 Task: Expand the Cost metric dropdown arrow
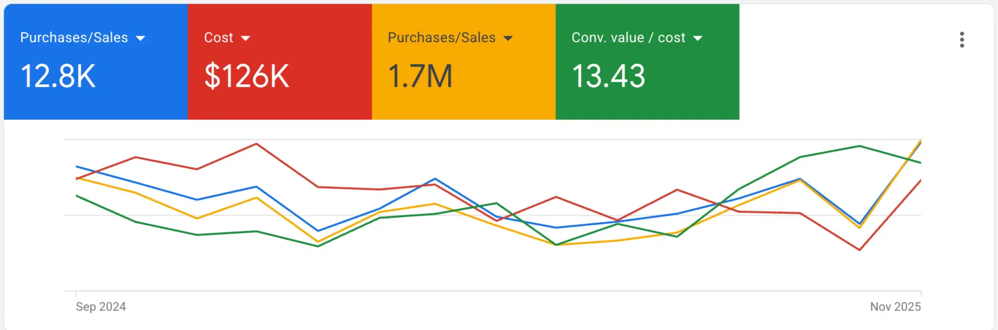pos(245,38)
